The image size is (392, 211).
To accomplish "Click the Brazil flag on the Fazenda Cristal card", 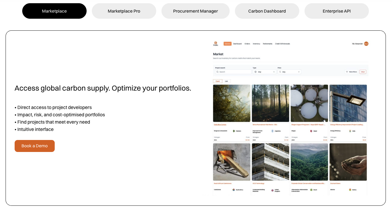I will tap(311, 189).
